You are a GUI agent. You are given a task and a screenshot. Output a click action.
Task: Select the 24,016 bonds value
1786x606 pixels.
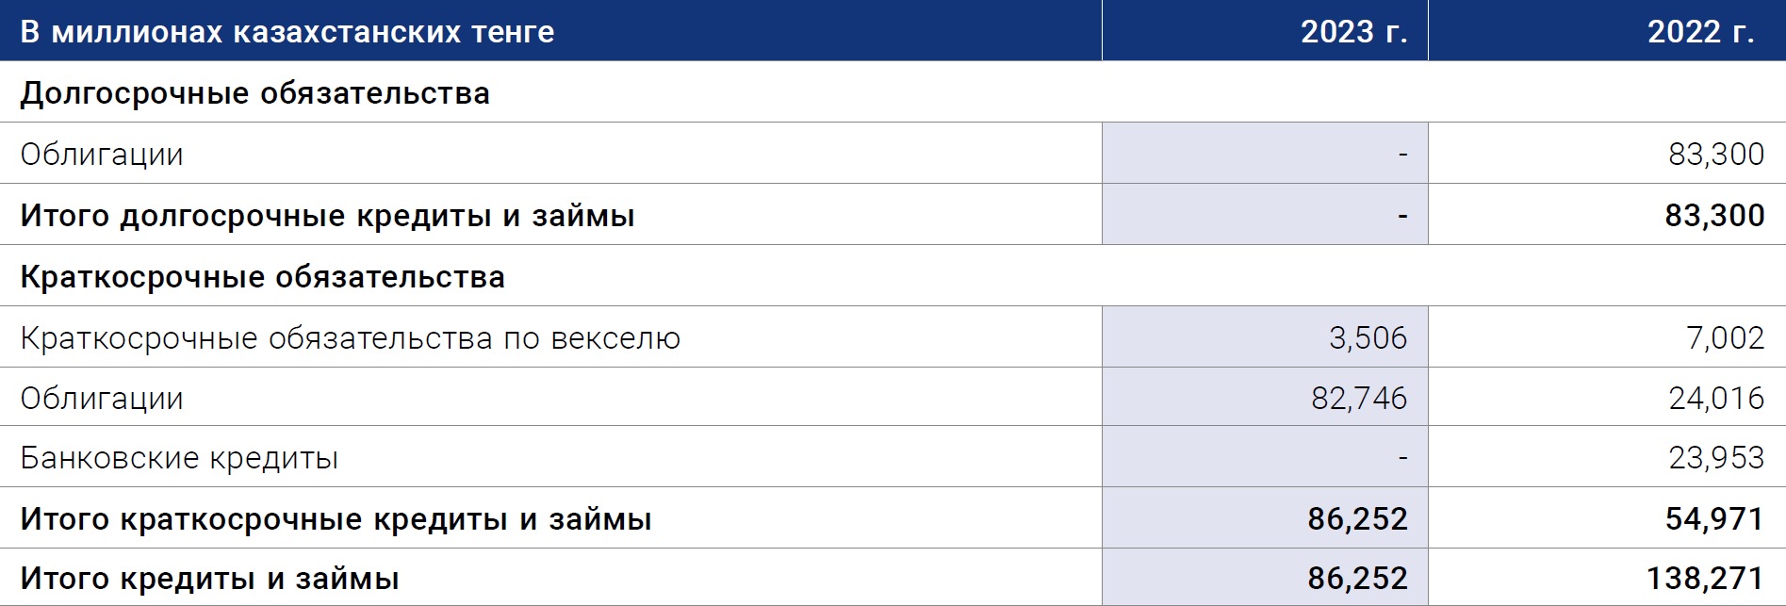pyautogui.click(x=1716, y=398)
